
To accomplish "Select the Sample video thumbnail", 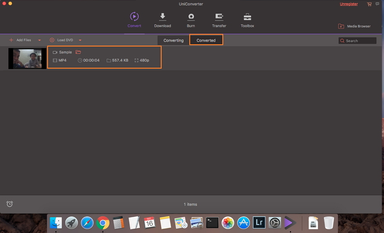I will (x=27, y=58).
